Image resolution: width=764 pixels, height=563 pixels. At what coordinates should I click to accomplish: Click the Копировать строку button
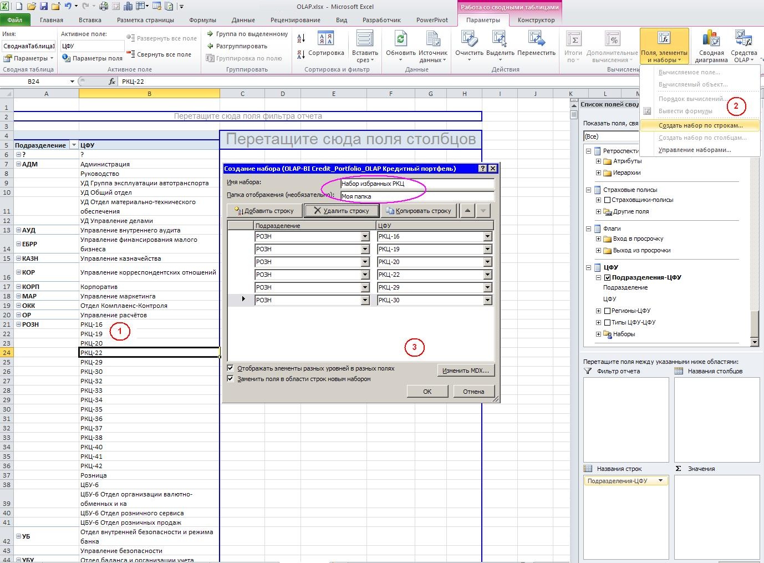(419, 211)
